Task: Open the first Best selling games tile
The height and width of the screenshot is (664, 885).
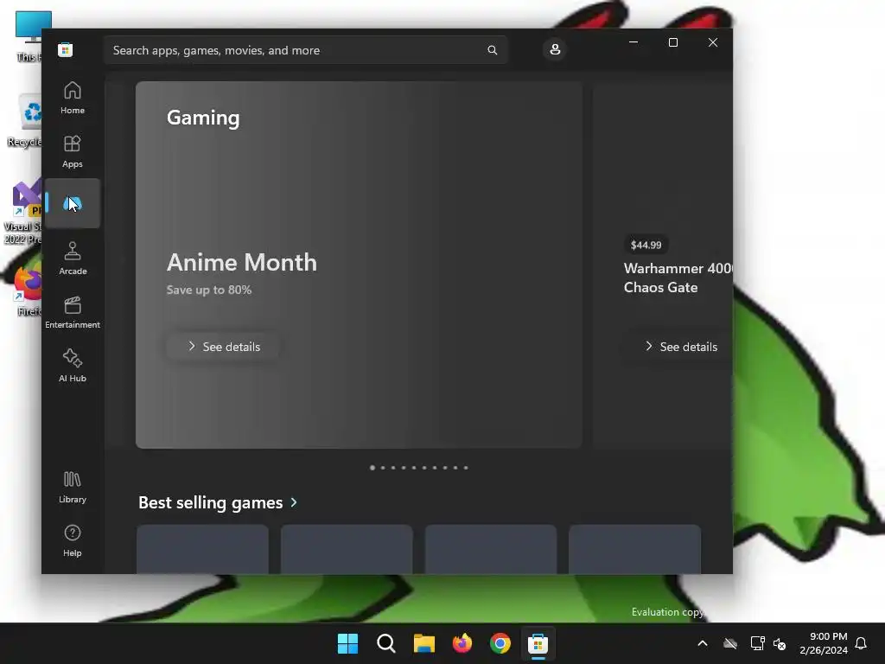Action: click(x=202, y=549)
